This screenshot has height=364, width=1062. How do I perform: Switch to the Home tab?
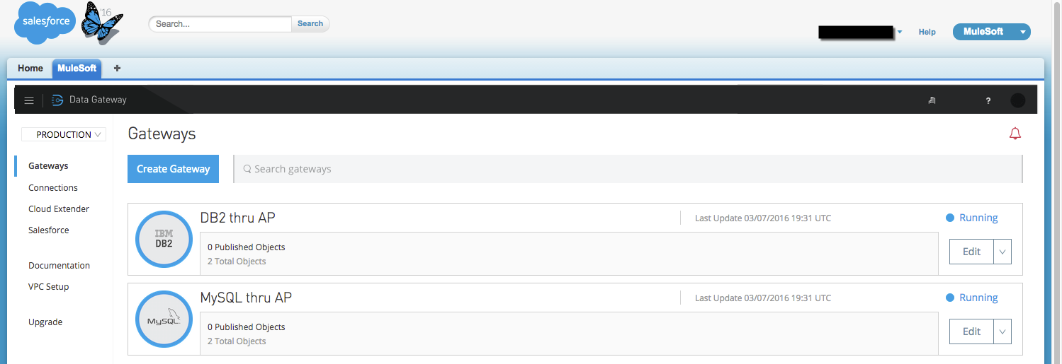coord(30,69)
